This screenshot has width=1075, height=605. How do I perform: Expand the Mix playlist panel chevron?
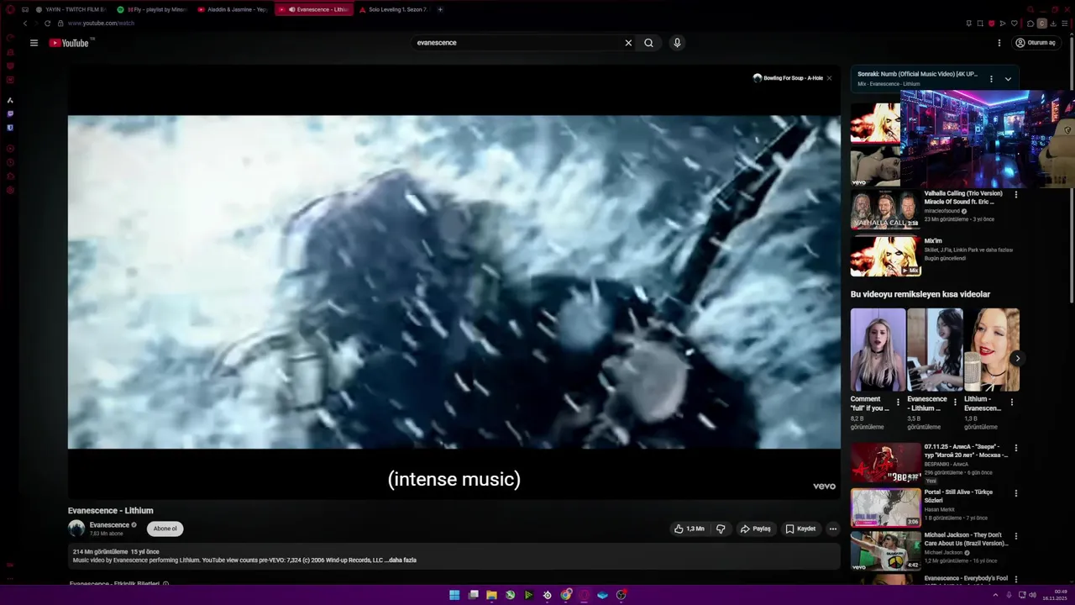[1008, 79]
